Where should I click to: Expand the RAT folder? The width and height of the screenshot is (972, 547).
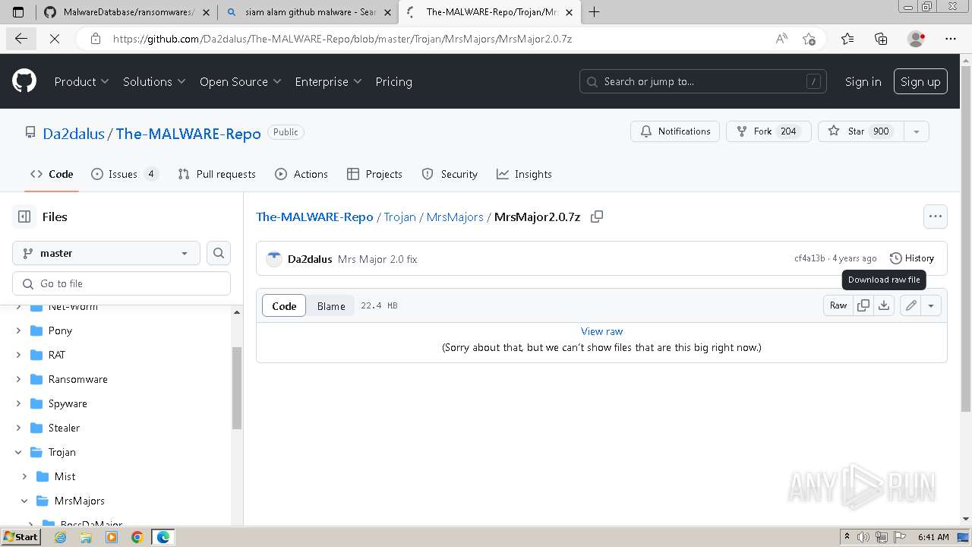[x=18, y=355]
